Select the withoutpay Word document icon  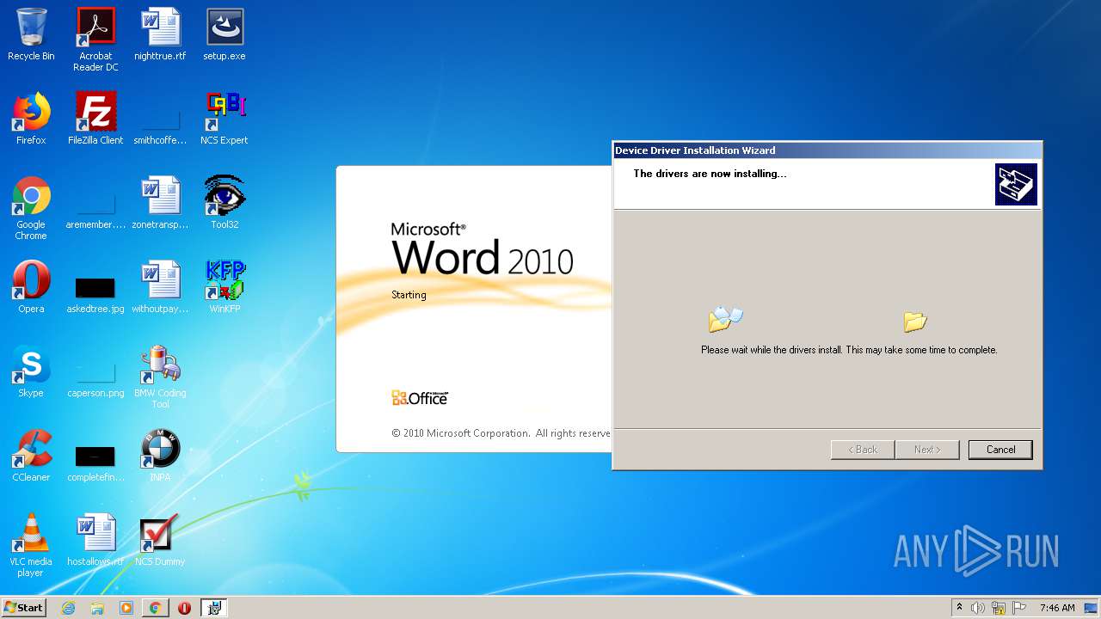160,287
